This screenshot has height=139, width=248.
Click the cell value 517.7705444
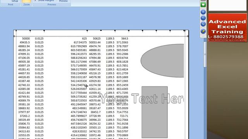pos(79,93)
